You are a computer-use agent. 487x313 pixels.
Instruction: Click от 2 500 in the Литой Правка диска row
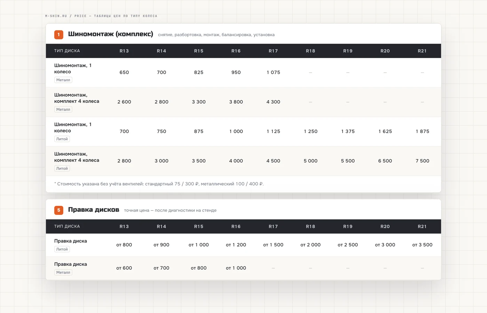coord(348,245)
